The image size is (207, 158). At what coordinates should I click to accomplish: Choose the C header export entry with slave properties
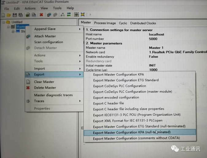tap(140, 109)
